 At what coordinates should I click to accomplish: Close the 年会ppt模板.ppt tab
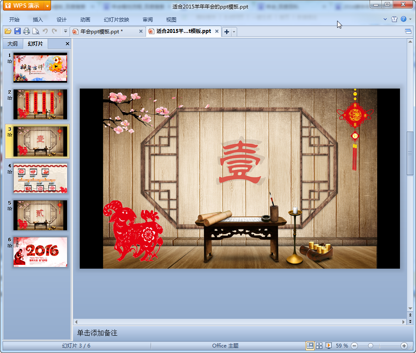point(141,31)
